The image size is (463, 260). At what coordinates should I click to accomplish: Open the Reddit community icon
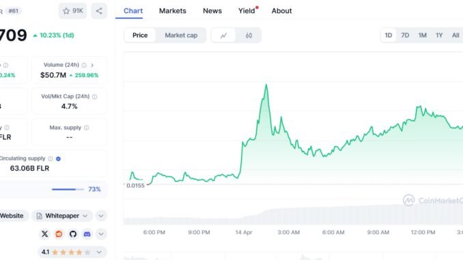click(59, 234)
